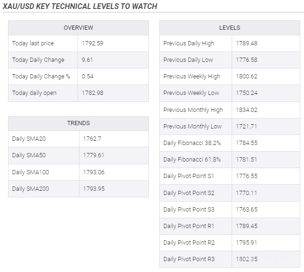
Task: Click the Today last price value 1792.59
Action: (92, 43)
